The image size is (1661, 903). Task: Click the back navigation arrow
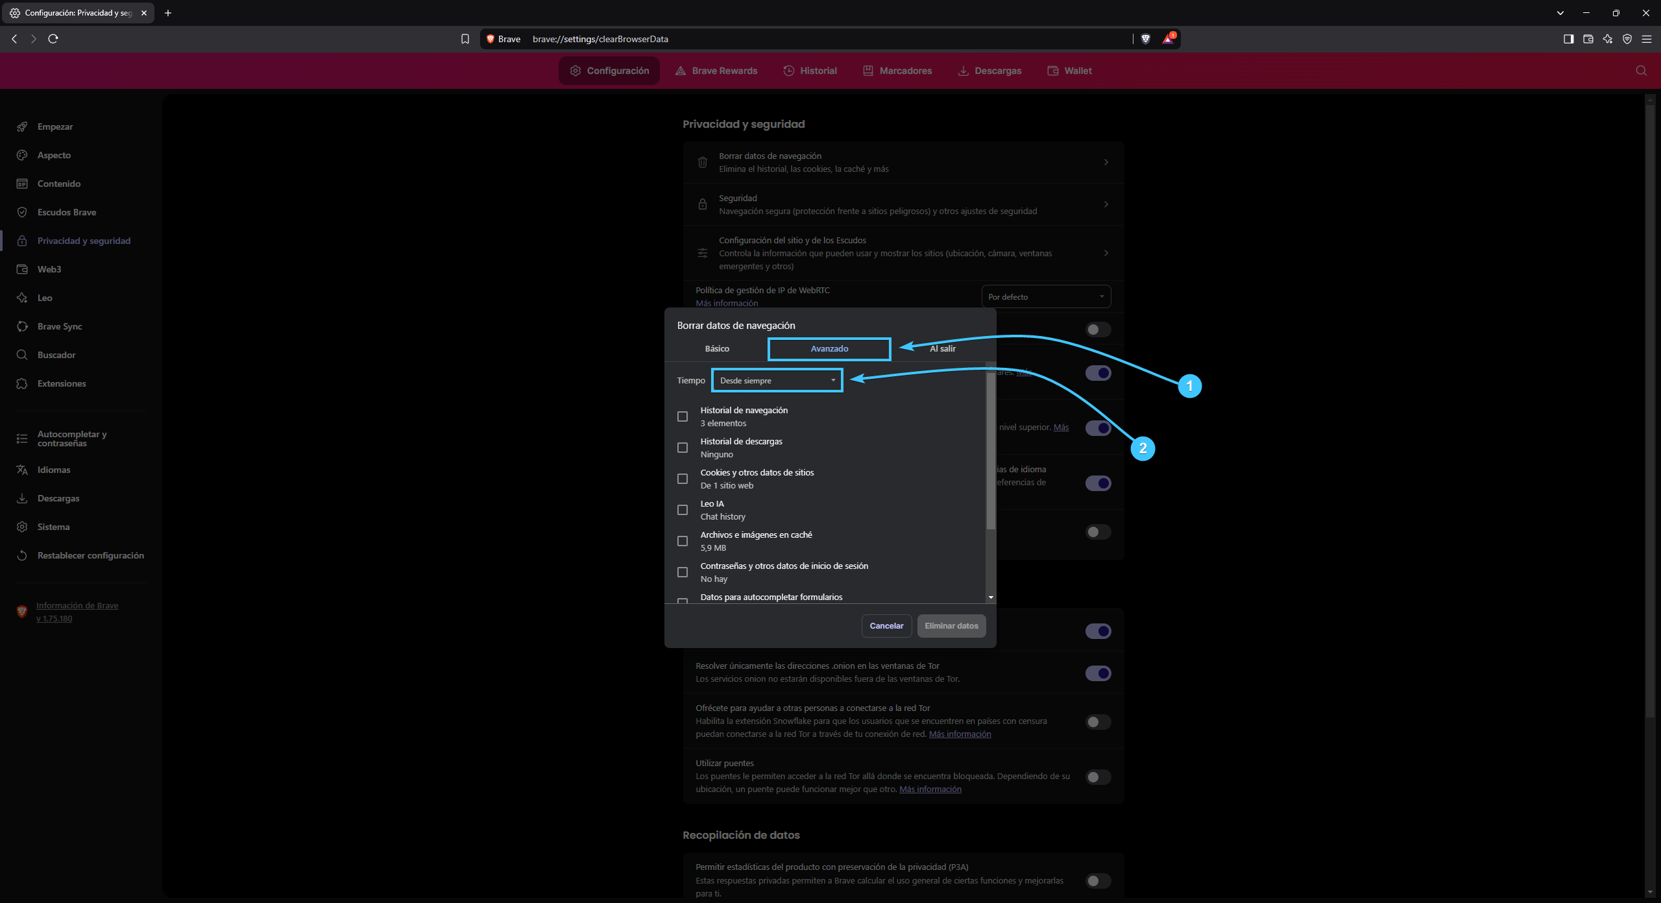pos(14,39)
